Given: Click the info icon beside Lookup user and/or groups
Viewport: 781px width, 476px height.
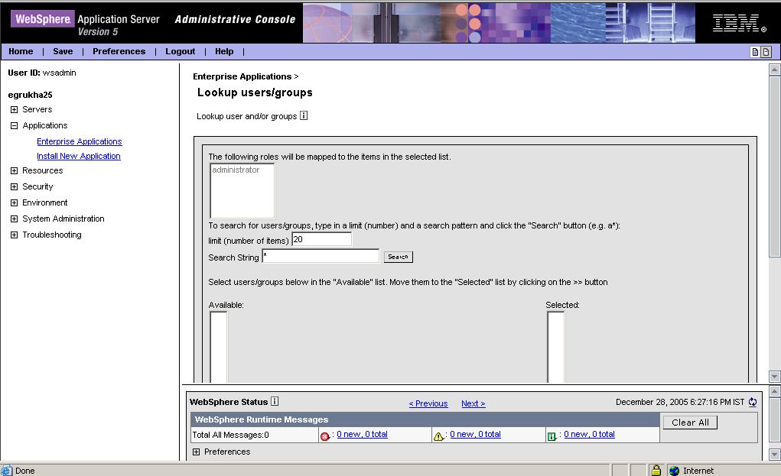Looking at the screenshot, I should tap(304, 115).
